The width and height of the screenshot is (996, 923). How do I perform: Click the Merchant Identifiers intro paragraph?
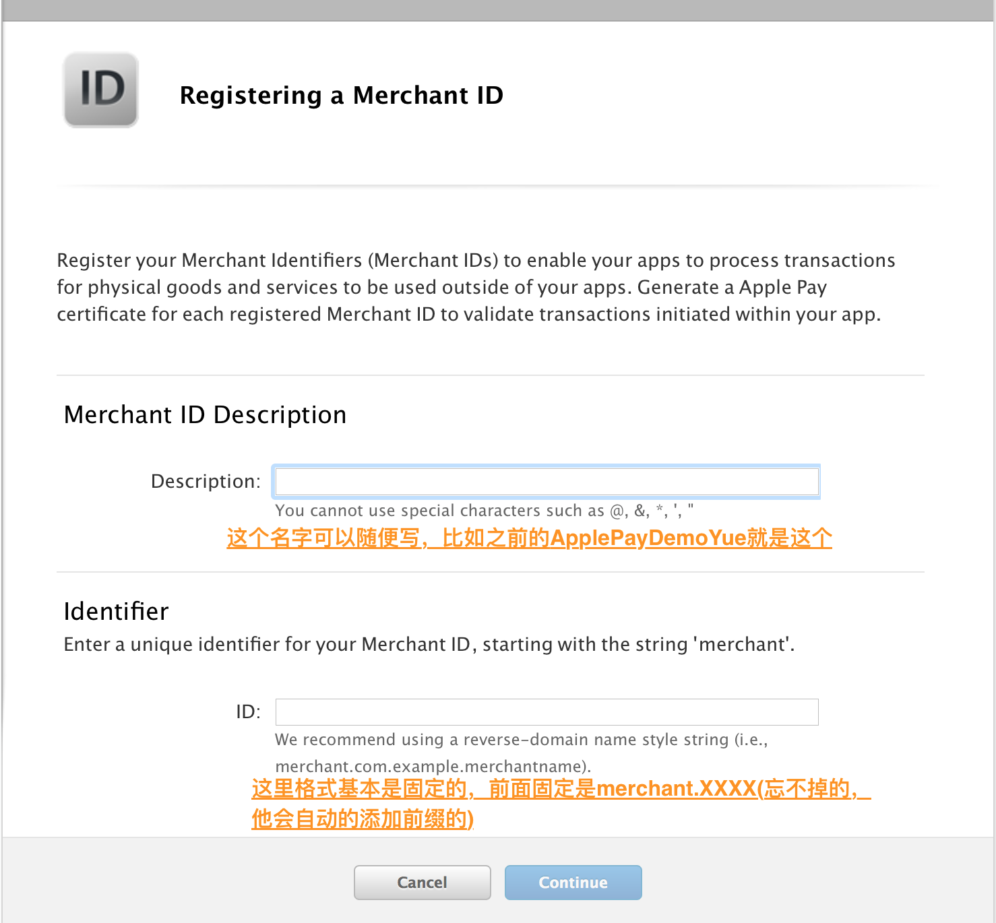tap(476, 287)
